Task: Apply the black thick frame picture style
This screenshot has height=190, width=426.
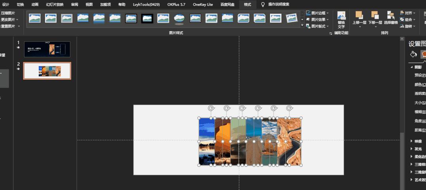Action: click(x=147, y=18)
